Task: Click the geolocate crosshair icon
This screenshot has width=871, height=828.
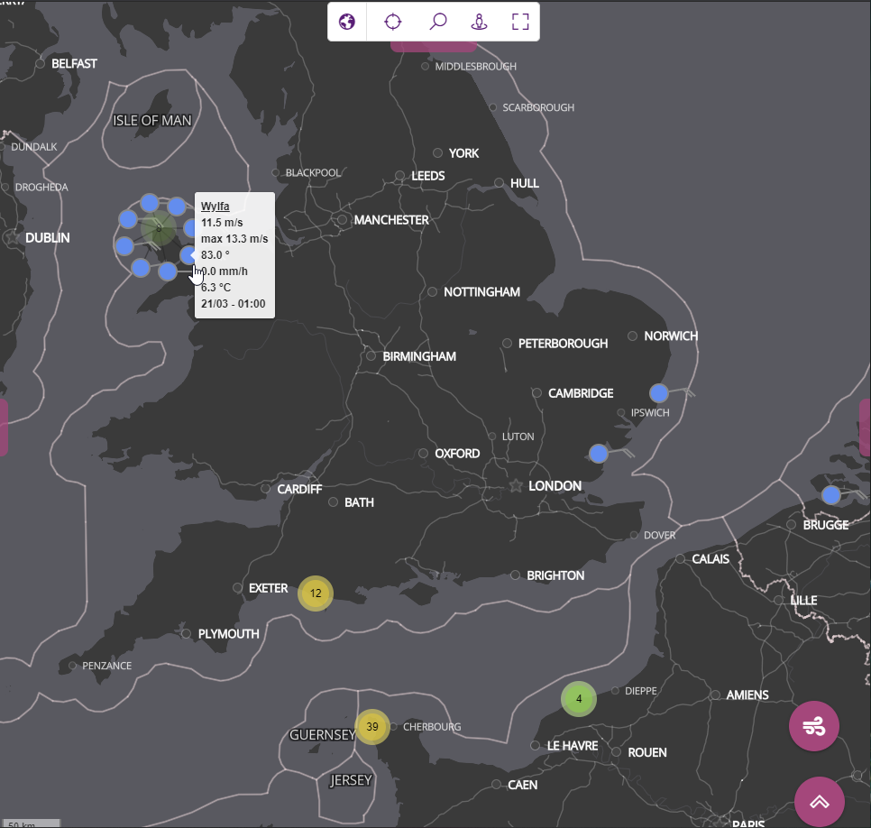Action: coord(393,22)
